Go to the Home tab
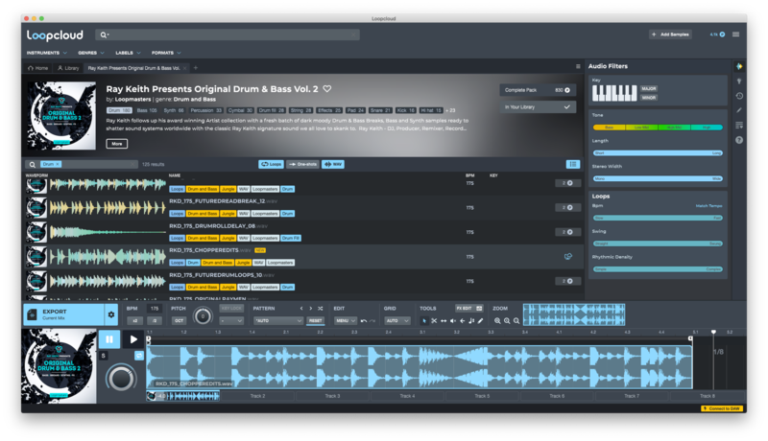Viewport: 768px width, 441px height. pyautogui.click(x=39, y=68)
